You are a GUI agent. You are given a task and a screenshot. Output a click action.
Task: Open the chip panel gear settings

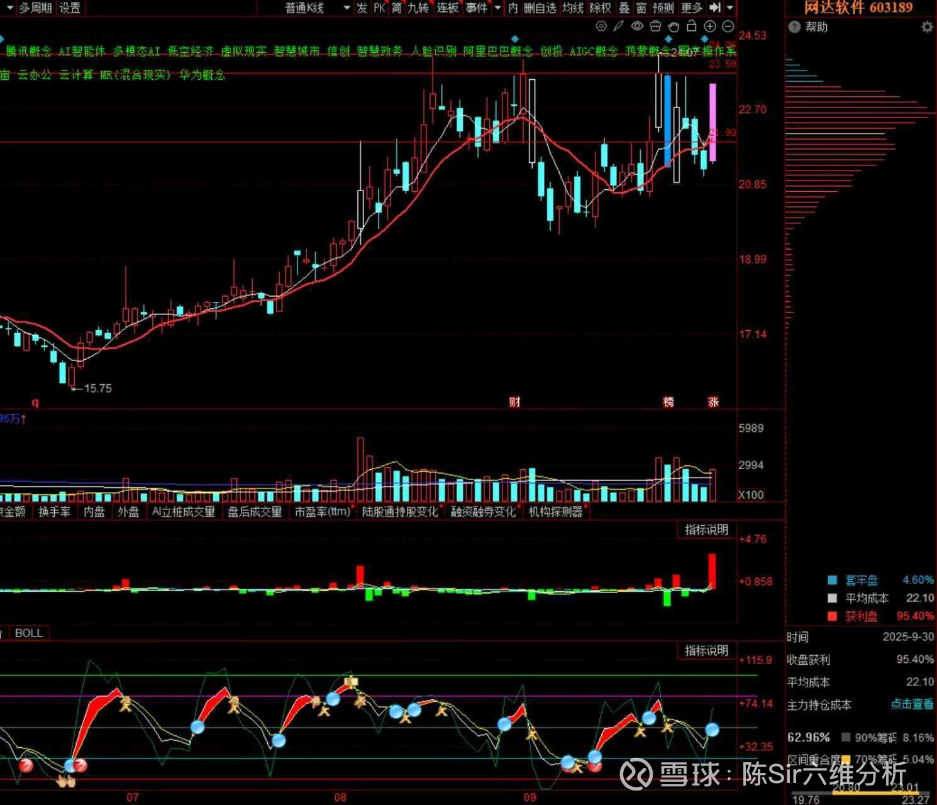[927, 27]
